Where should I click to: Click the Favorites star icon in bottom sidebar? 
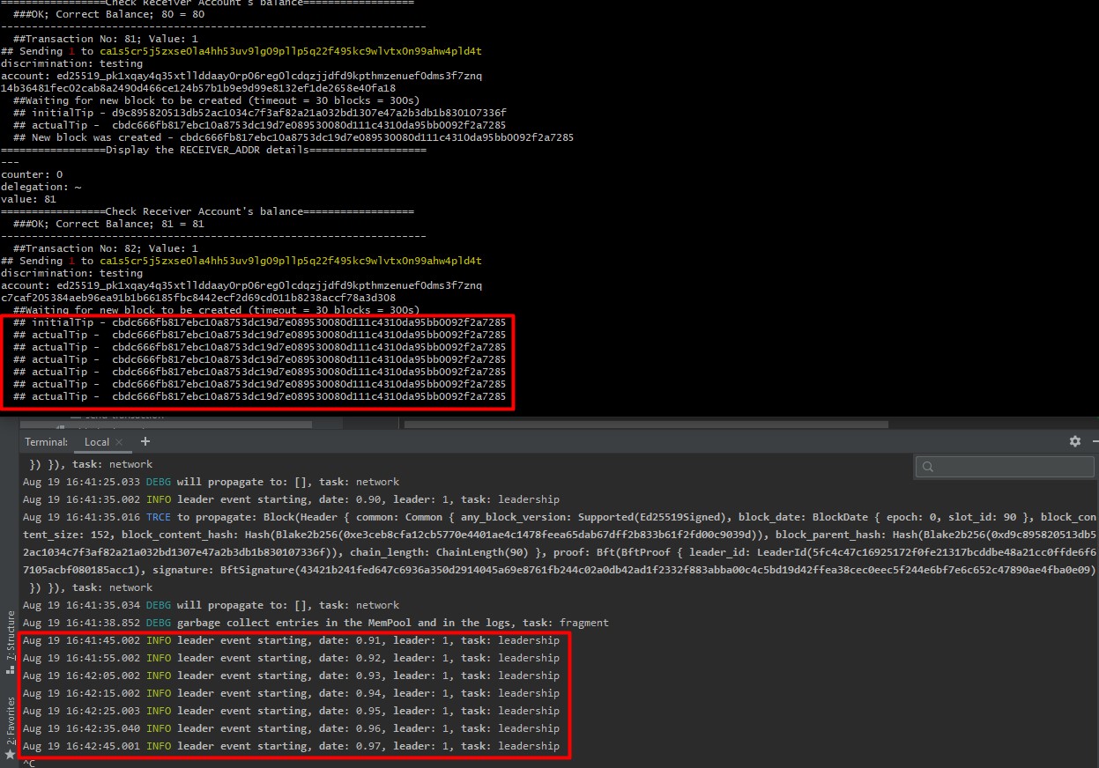pos(11,753)
